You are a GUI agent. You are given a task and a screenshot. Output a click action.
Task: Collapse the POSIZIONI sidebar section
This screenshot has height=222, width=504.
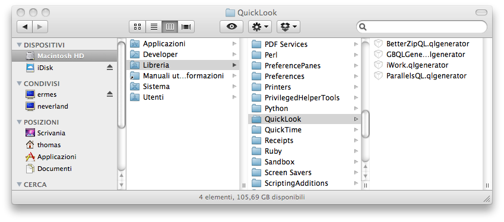point(19,122)
